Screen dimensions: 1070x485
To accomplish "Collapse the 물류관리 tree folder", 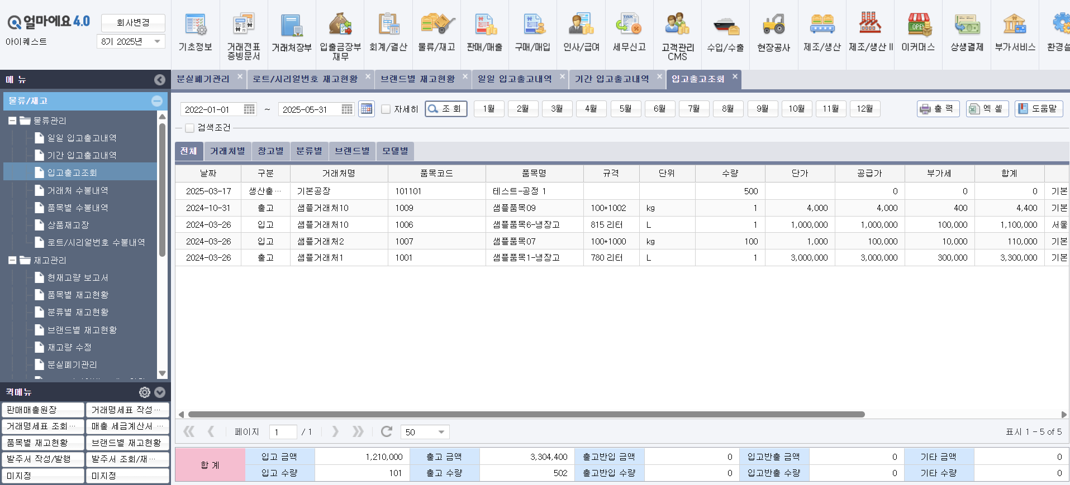I will click(x=12, y=121).
